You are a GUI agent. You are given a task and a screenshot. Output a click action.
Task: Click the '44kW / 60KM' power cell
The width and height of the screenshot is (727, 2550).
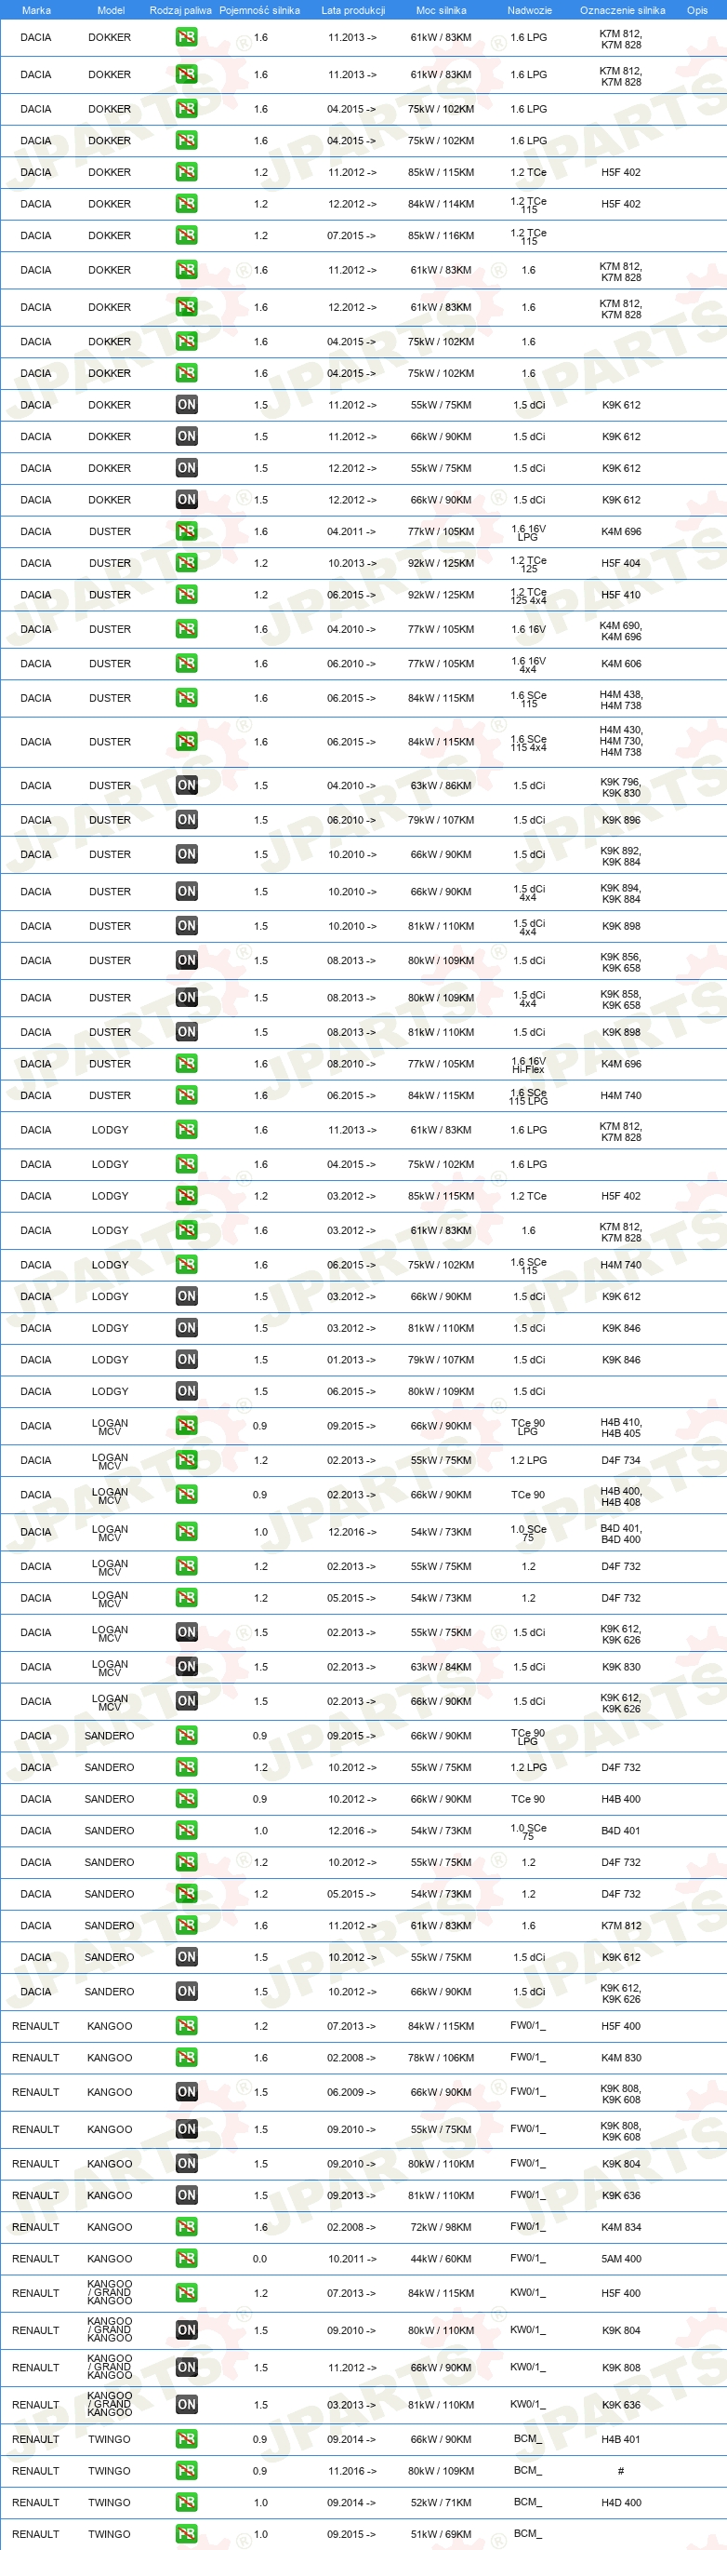[442, 2259]
